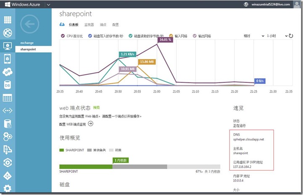The height and width of the screenshot is (195, 303).
Task: Open Settings gear icon in sidebar
Action: coord(7,188)
